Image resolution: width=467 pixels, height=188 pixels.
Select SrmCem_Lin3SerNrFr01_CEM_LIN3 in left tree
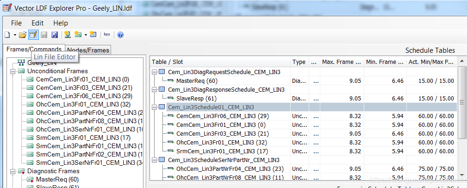[90, 163]
